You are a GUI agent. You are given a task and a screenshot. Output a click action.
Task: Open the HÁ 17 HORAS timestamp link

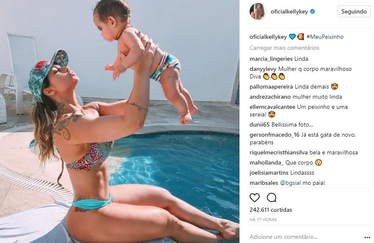click(263, 220)
